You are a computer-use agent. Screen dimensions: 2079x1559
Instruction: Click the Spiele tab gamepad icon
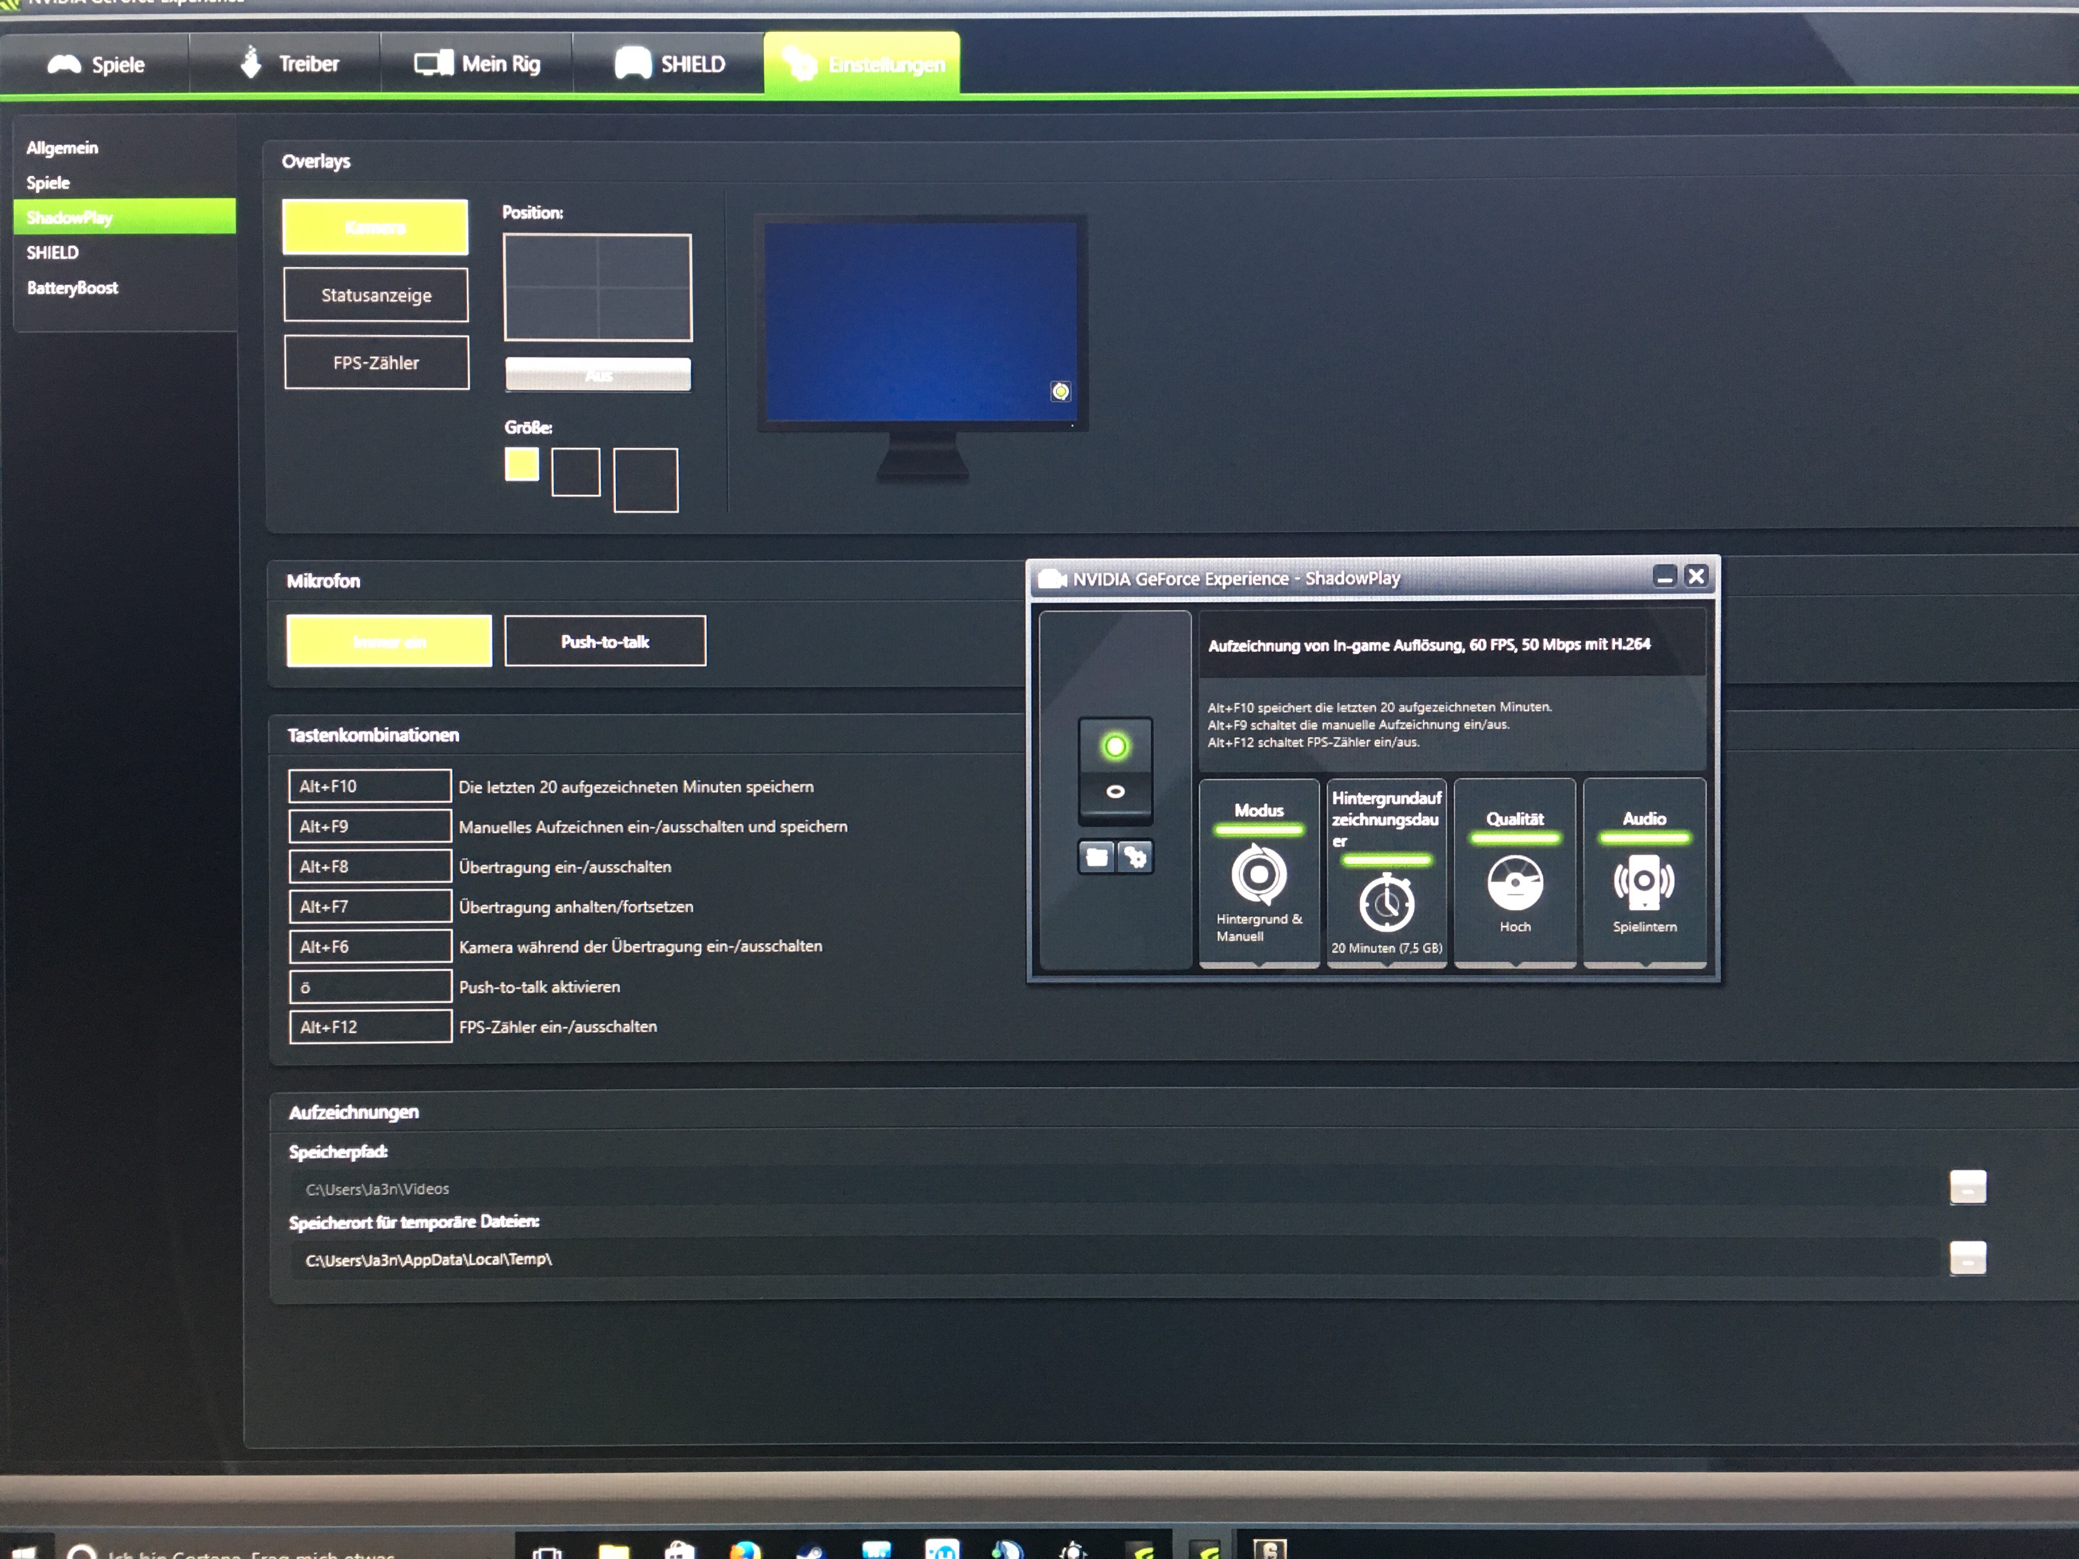[x=65, y=64]
